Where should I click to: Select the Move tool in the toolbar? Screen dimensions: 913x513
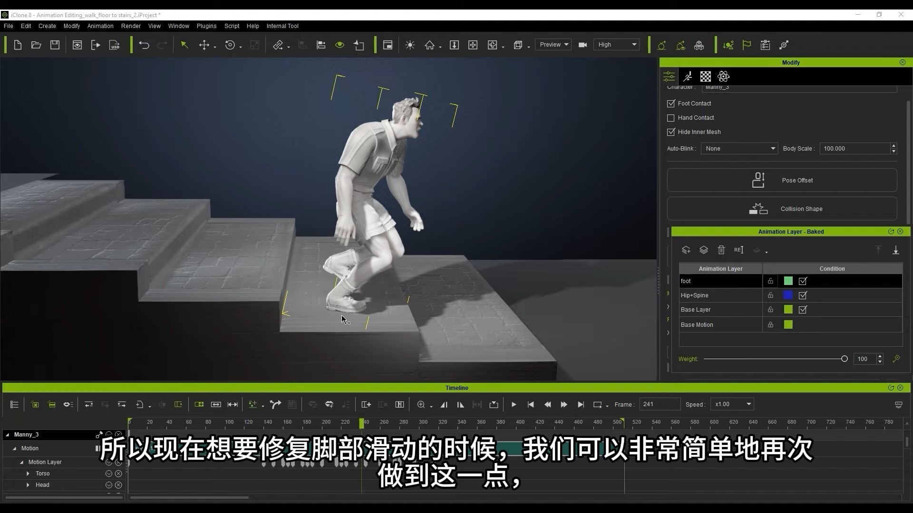[204, 45]
